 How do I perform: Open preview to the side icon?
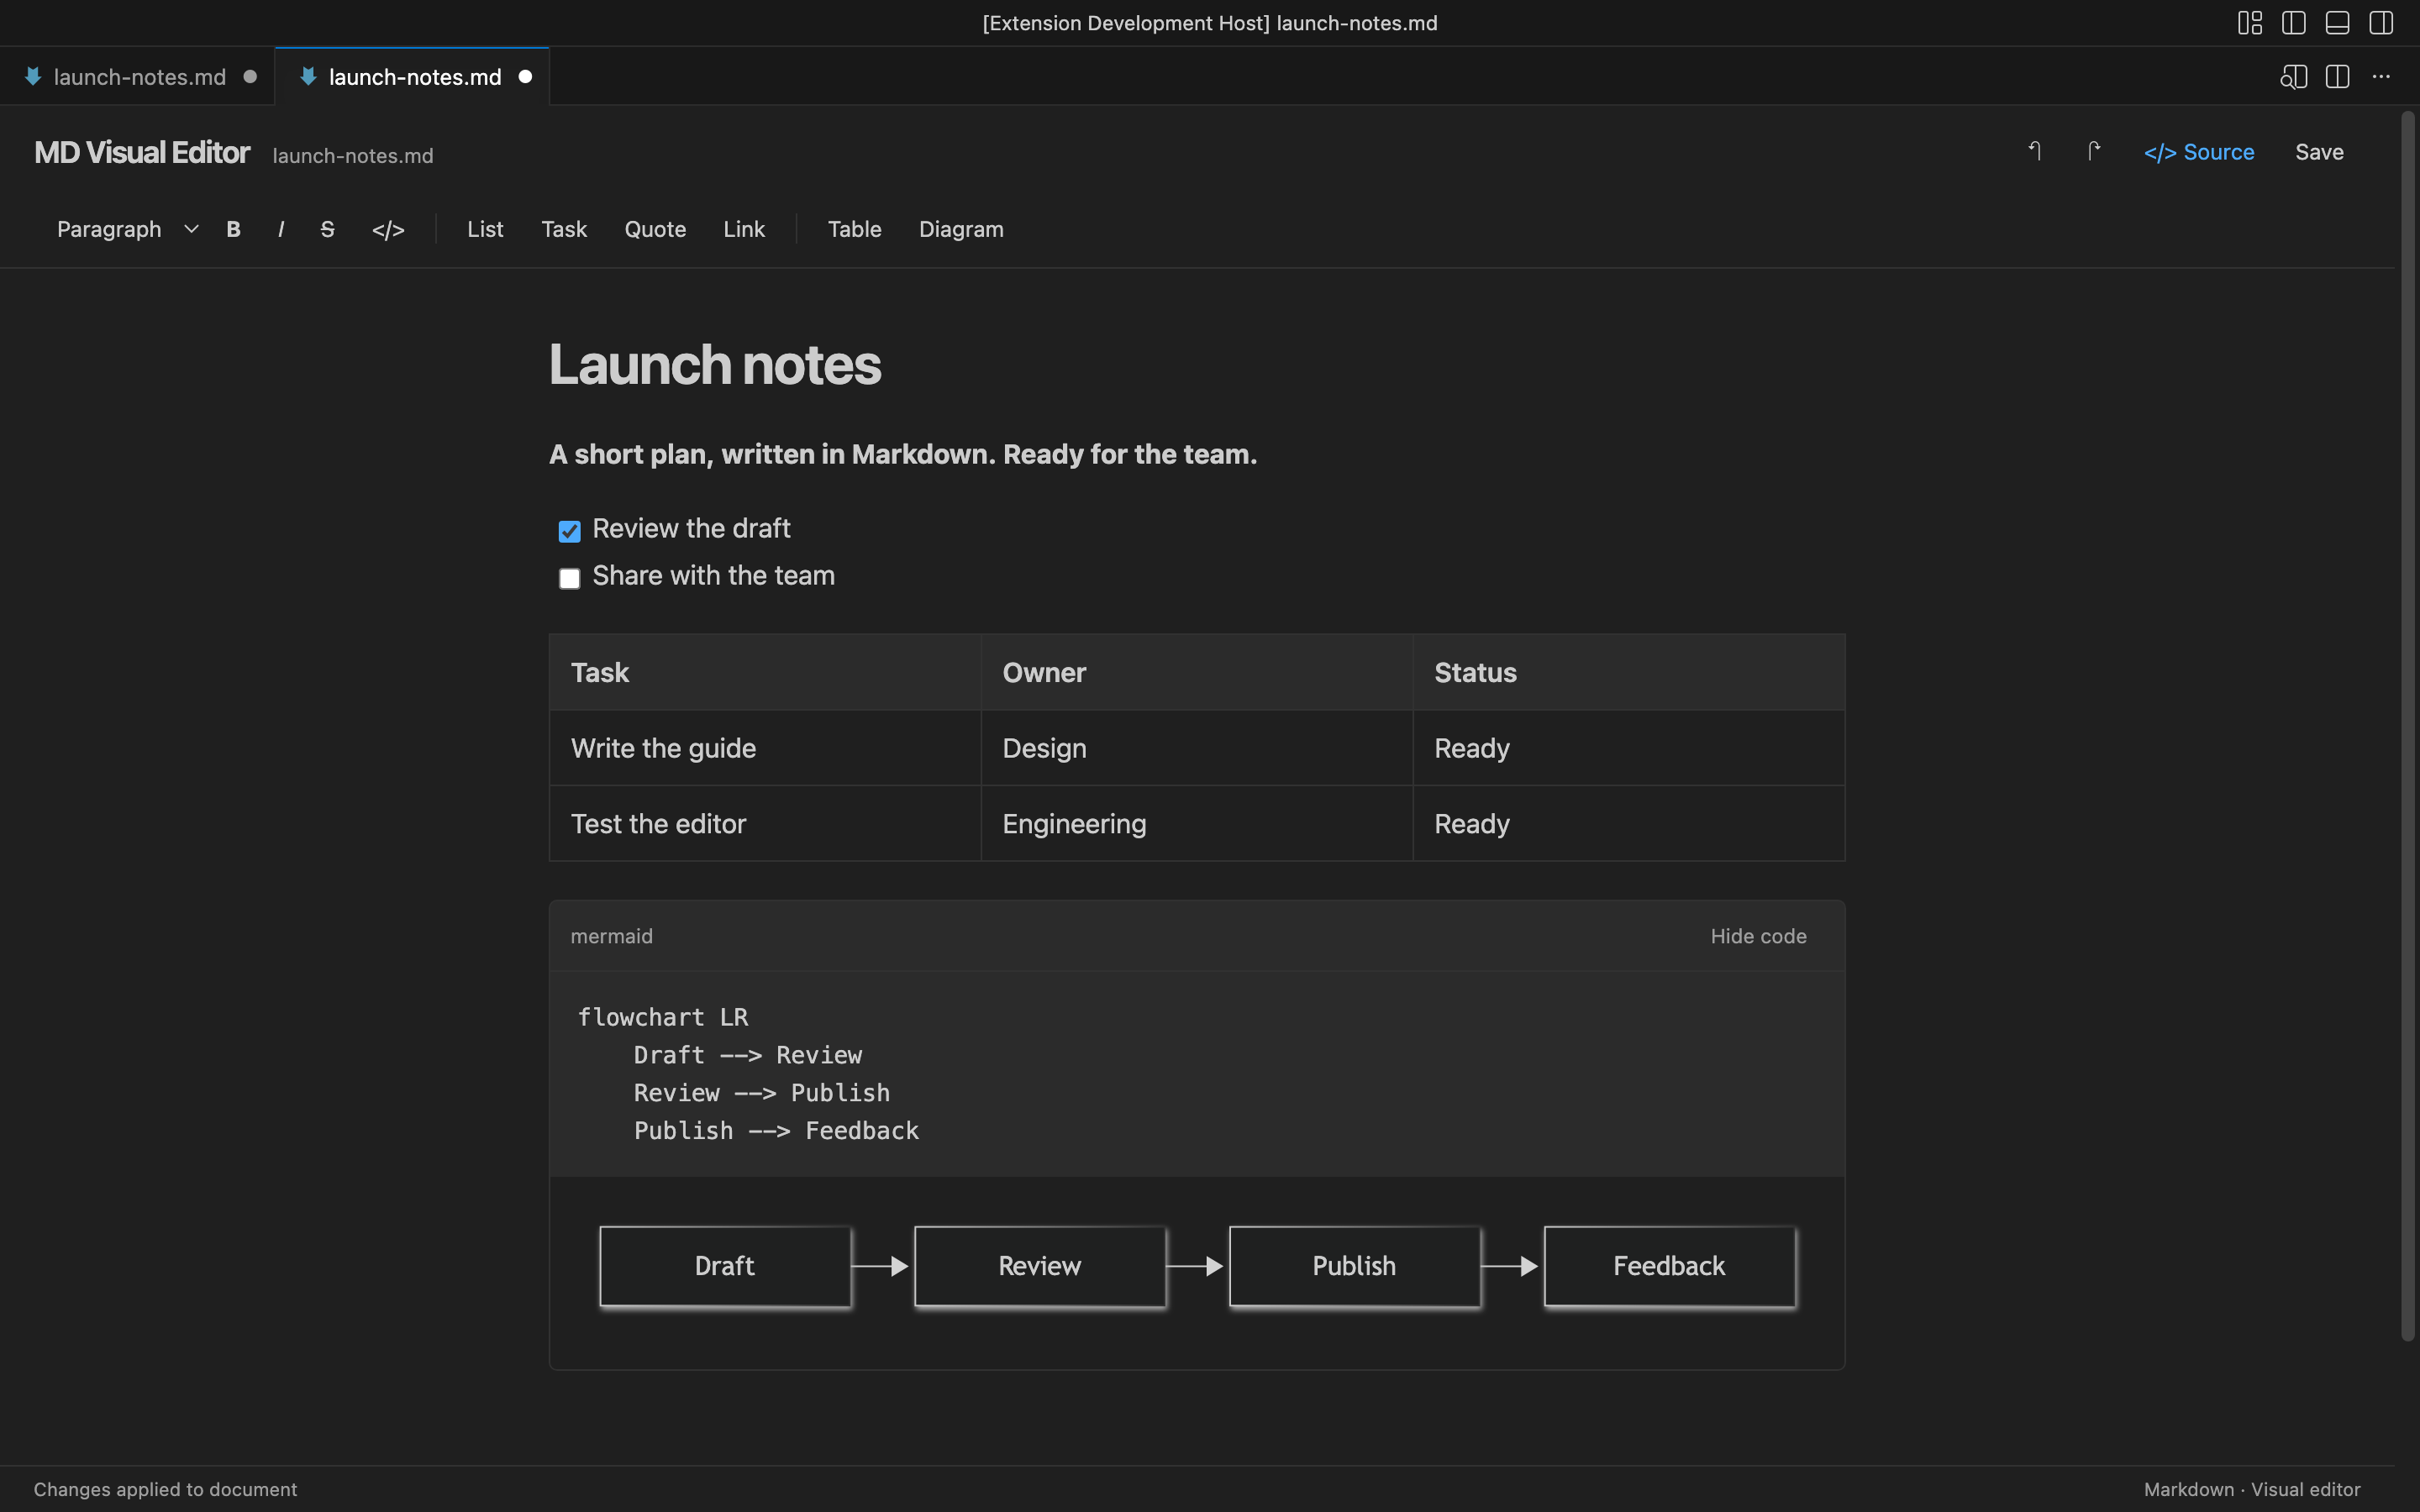tap(2293, 77)
